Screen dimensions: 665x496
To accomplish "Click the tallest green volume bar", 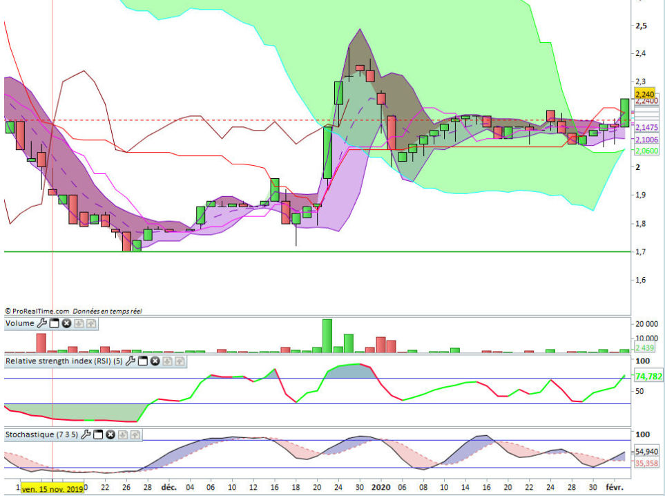I will (x=327, y=336).
